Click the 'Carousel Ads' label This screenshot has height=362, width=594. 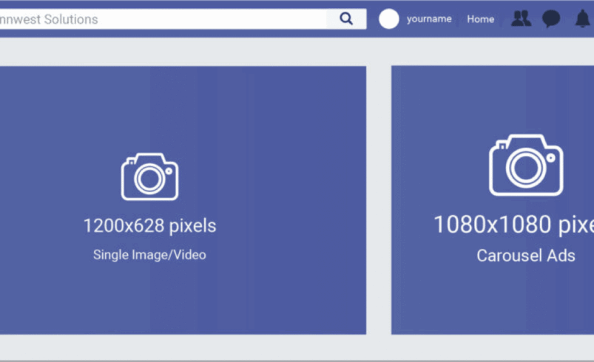tap(525, 256)
